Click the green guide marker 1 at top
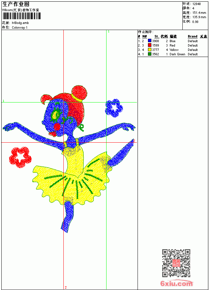 pos(109,32)
